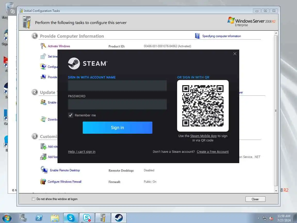Open Windows Explorer from the taskbar
This screenshot has width=297, height=223.
55,218
